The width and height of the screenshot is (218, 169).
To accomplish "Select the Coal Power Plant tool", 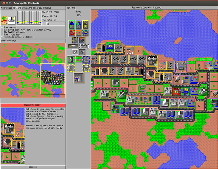I will click(71, 68).
